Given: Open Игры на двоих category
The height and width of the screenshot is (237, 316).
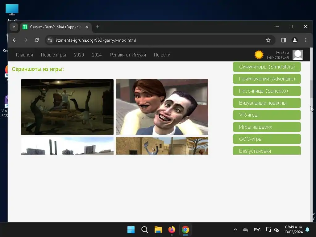Looking at the screenshot, I should click(x=267, y=127).
